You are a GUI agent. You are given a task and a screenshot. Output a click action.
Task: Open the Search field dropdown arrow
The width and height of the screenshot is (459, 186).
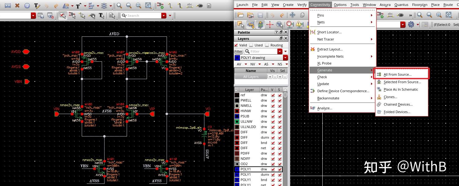pyautogui.click(x=164, y=15)
